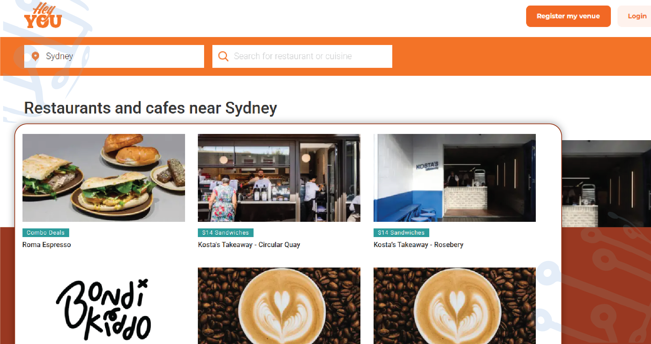651x344 pixels.
Task: Select $14 Sandwiches tag under Rosebery
Action: 401,233
